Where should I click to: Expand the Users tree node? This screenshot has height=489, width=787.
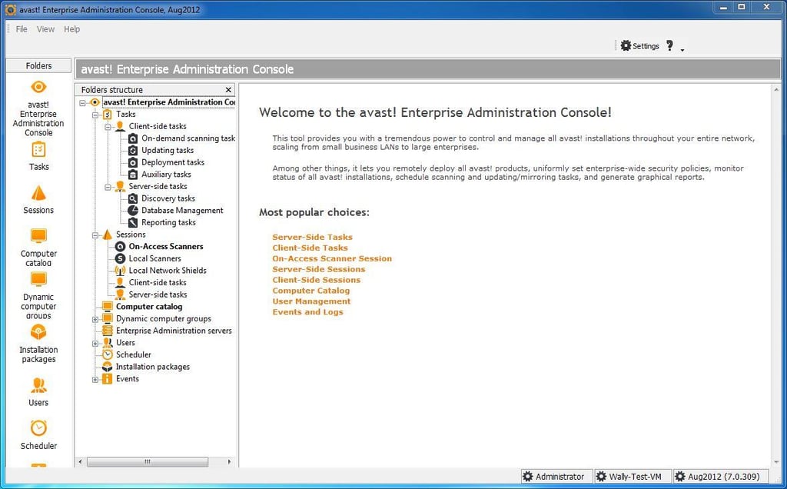pos(95,344)
